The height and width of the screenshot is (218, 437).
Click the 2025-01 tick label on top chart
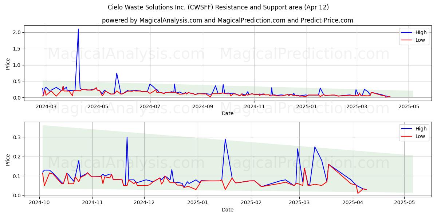point(306,106)
